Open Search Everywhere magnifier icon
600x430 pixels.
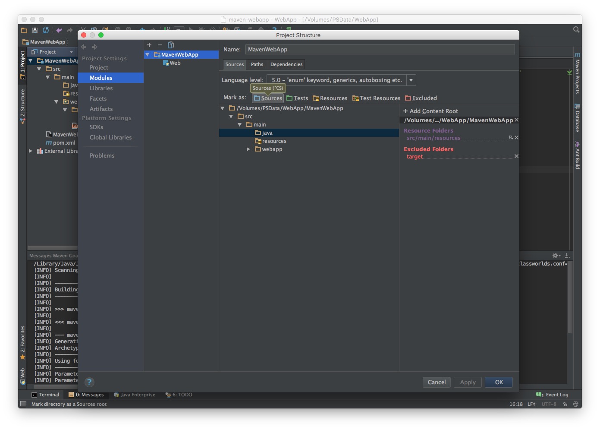(576, 29)
